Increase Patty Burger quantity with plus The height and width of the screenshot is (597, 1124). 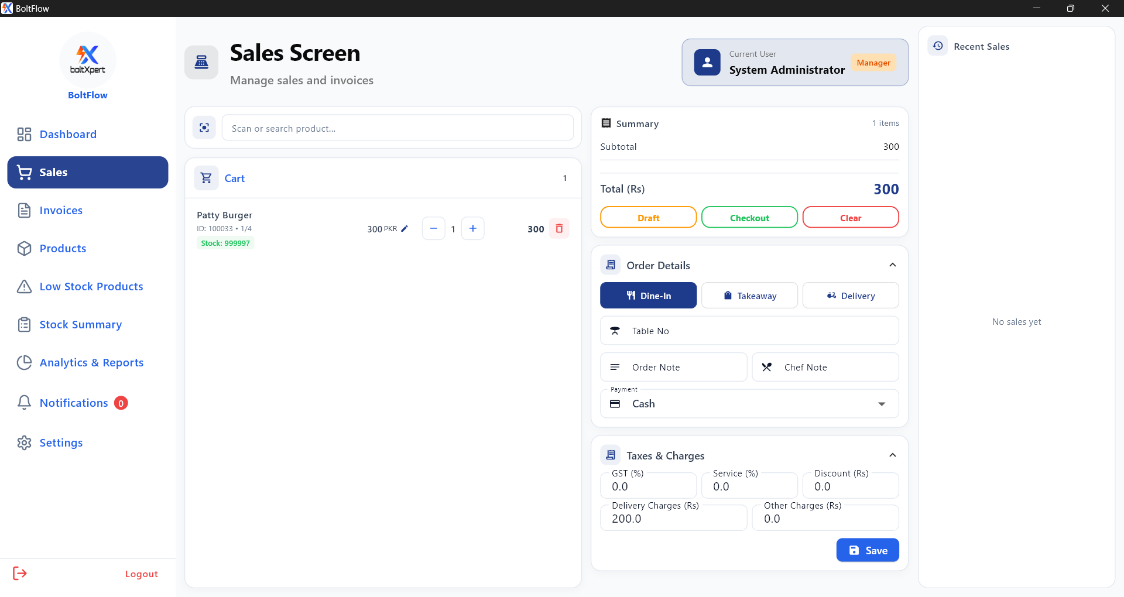tap(472, 228)
